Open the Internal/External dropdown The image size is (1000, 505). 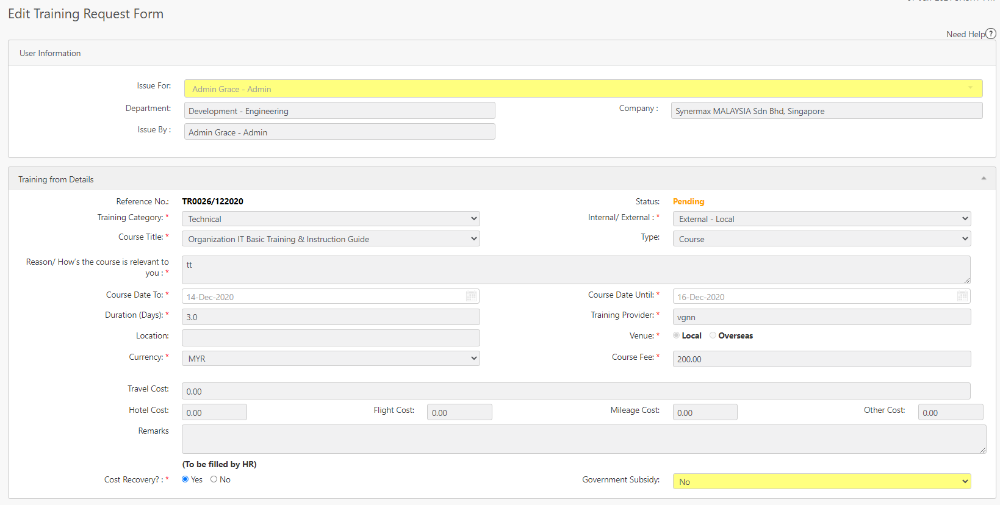(822, 219)
